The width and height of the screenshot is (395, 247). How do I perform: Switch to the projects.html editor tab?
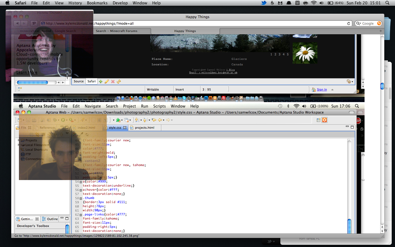point(144,128)
